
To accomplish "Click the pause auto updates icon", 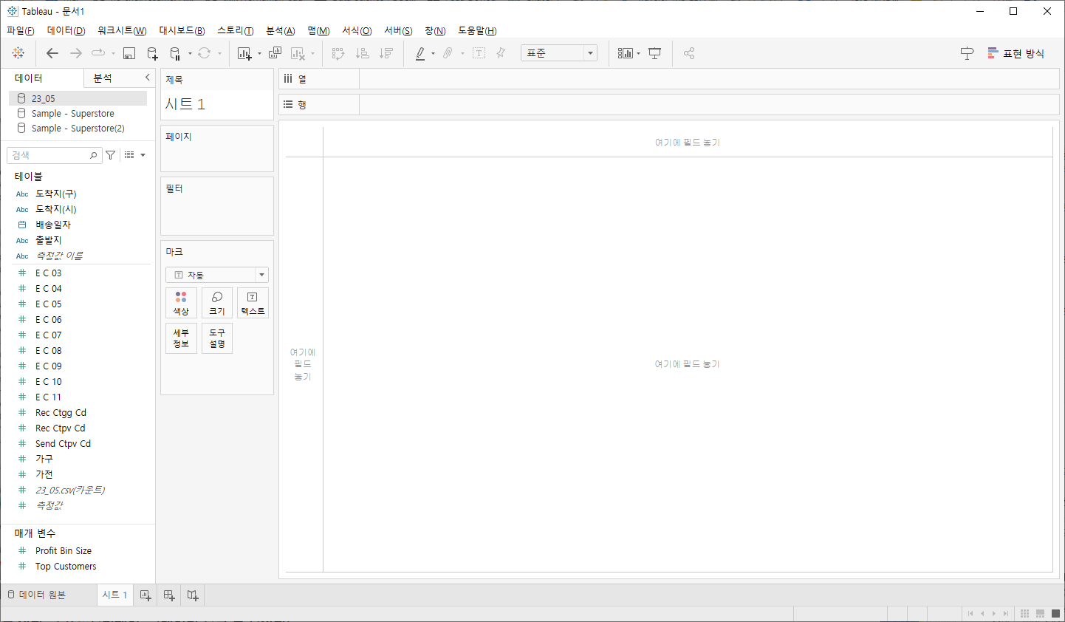I will point(175,53).
